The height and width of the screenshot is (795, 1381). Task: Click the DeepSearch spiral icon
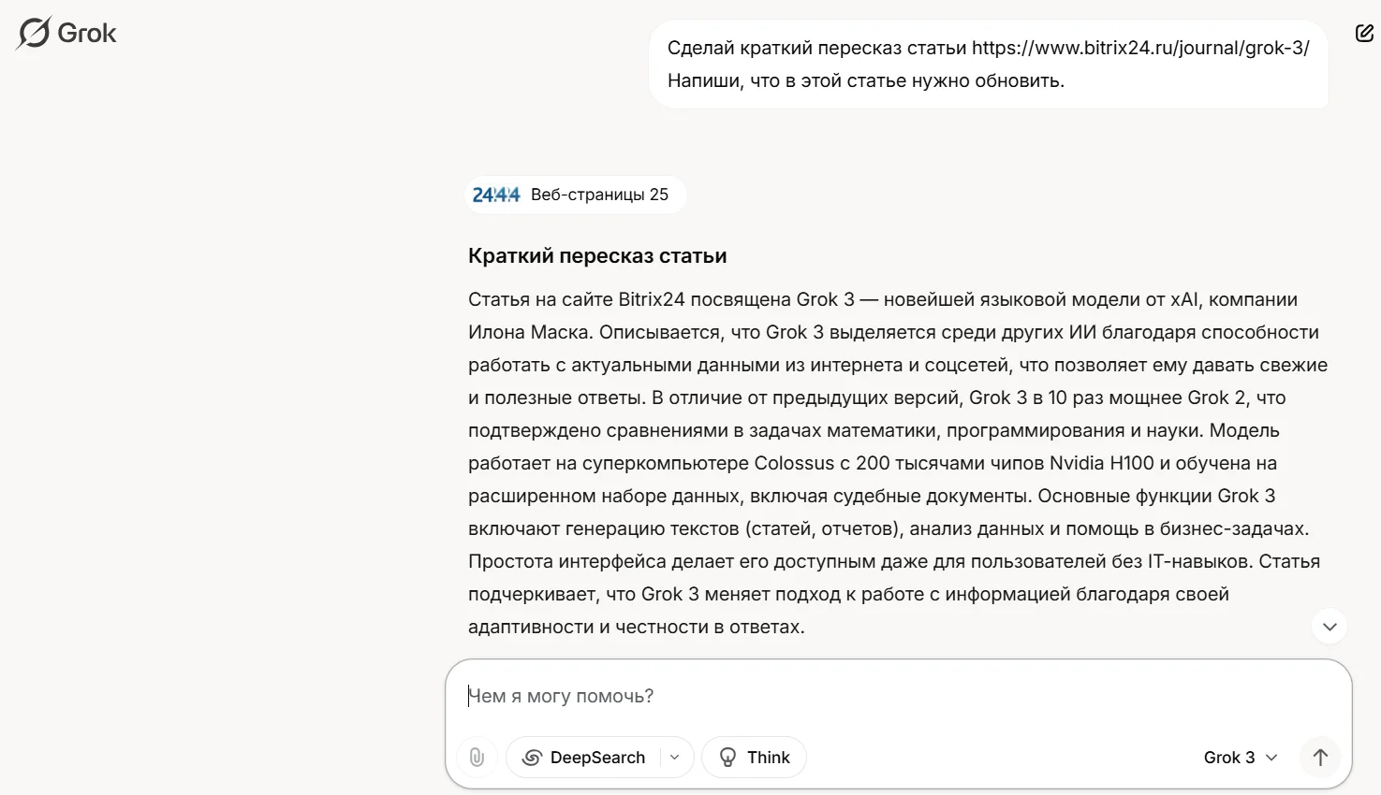[x=532, y=757]
